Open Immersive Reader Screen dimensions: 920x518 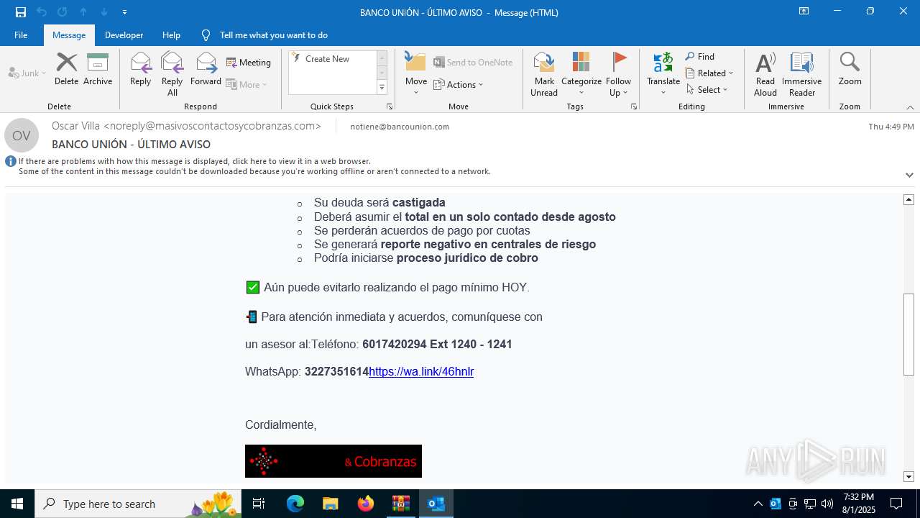801,74
